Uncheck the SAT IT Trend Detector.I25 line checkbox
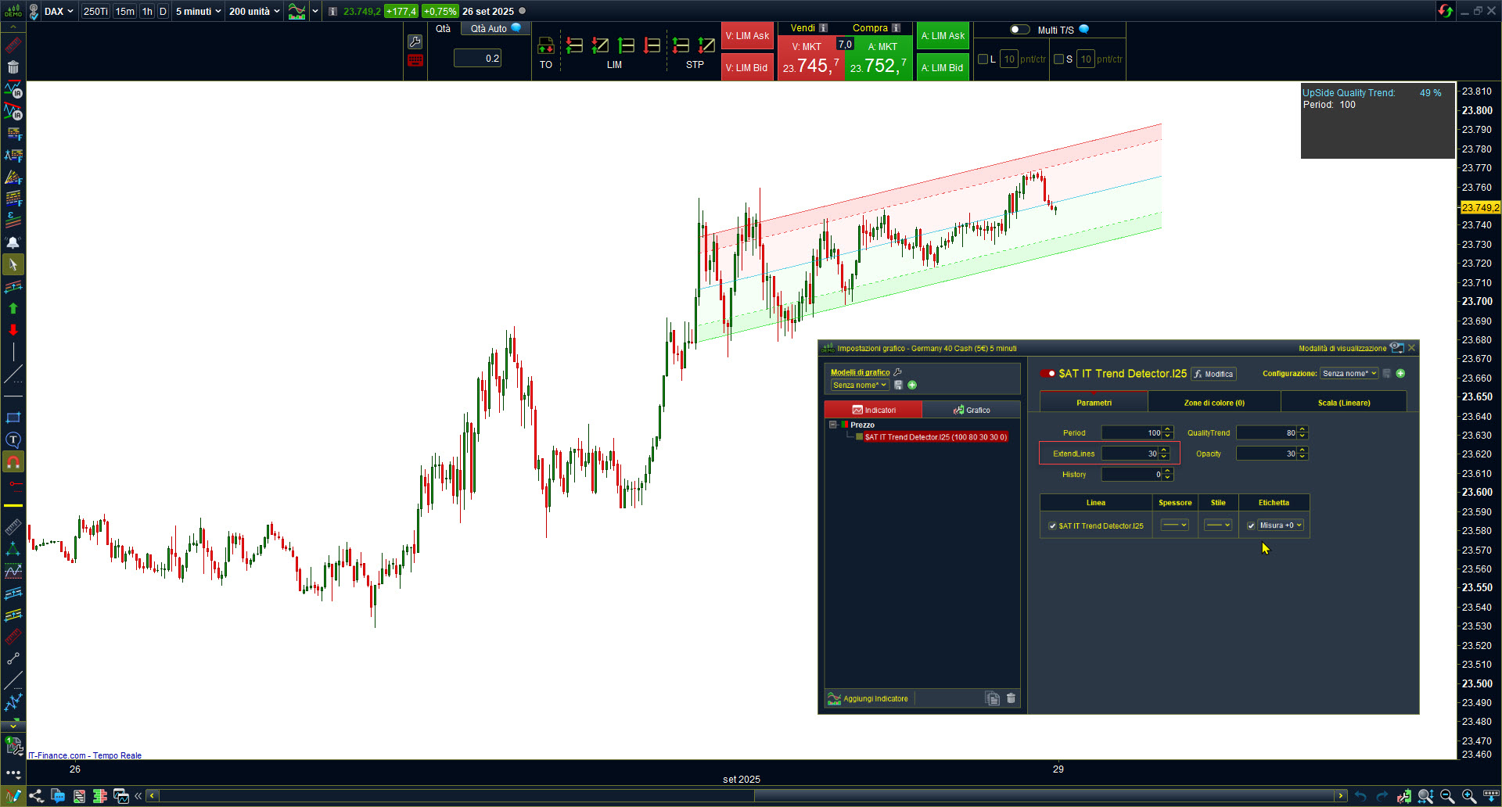The height and width of the screenshot is (807, 1502). click(1052, 526)
